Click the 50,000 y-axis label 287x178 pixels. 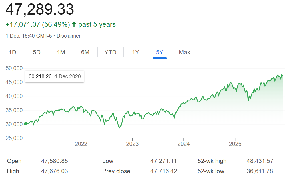[14, 68]
